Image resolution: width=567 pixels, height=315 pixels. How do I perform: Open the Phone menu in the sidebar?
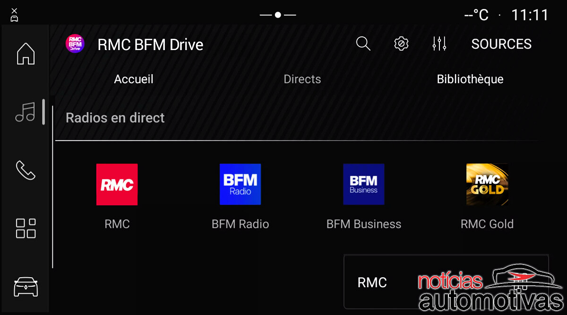pyautogui.click(x=25, y=171)
